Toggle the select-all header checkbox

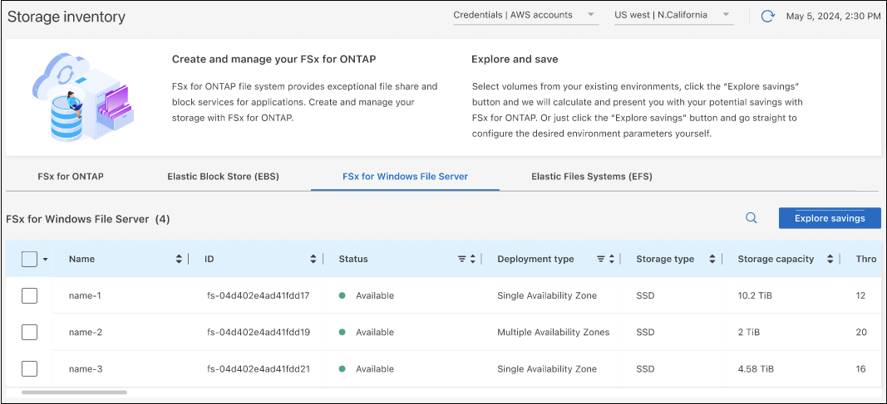29,259
